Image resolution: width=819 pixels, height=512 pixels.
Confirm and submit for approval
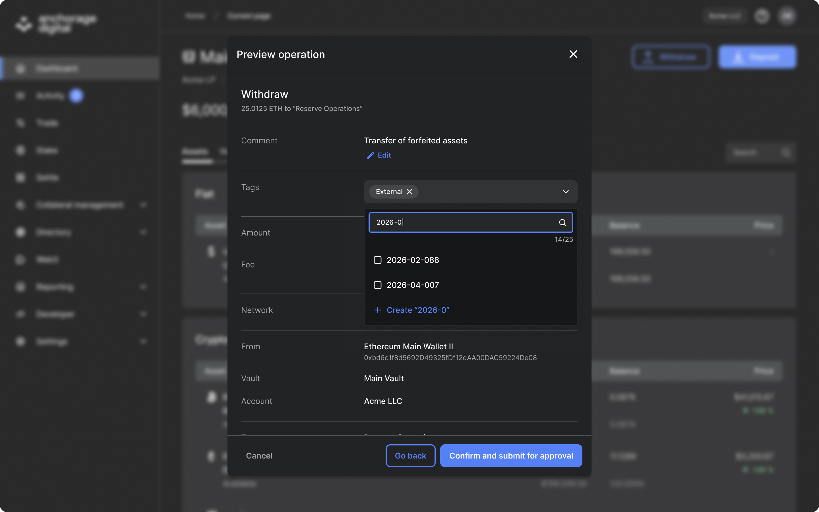click(x=511, y=456)
